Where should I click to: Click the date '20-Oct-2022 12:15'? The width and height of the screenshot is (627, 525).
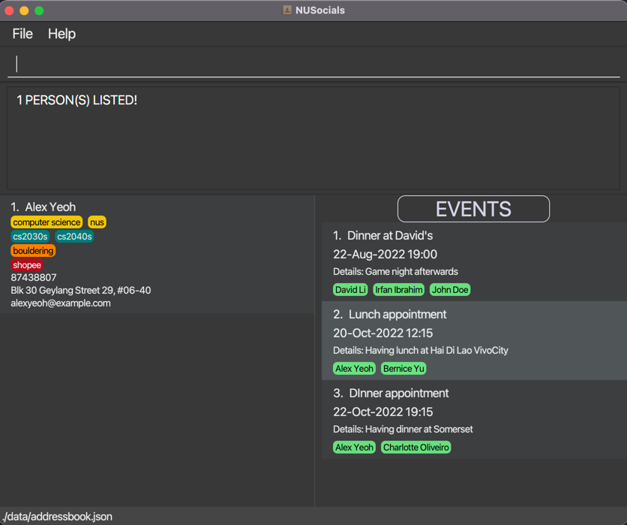pyautogui.click(x=382, y=333)
